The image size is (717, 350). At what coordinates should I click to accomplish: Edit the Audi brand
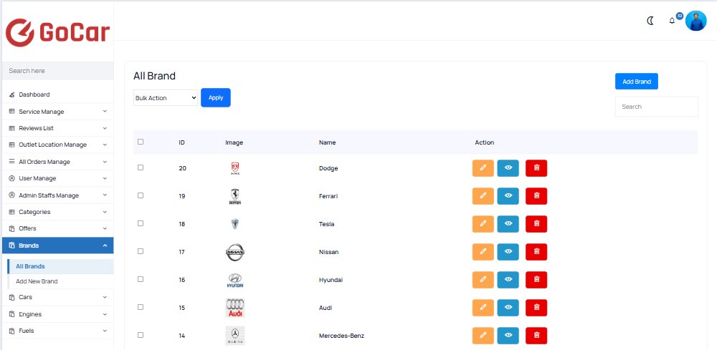[x=483, y=308]
